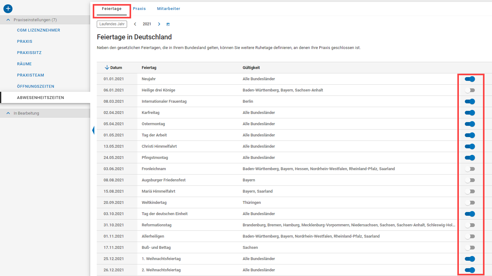The width and height of the screenshot is (492, 276).
Task: Disable Christi Himmelfahrt toggle
Action: tap(470, 146)
